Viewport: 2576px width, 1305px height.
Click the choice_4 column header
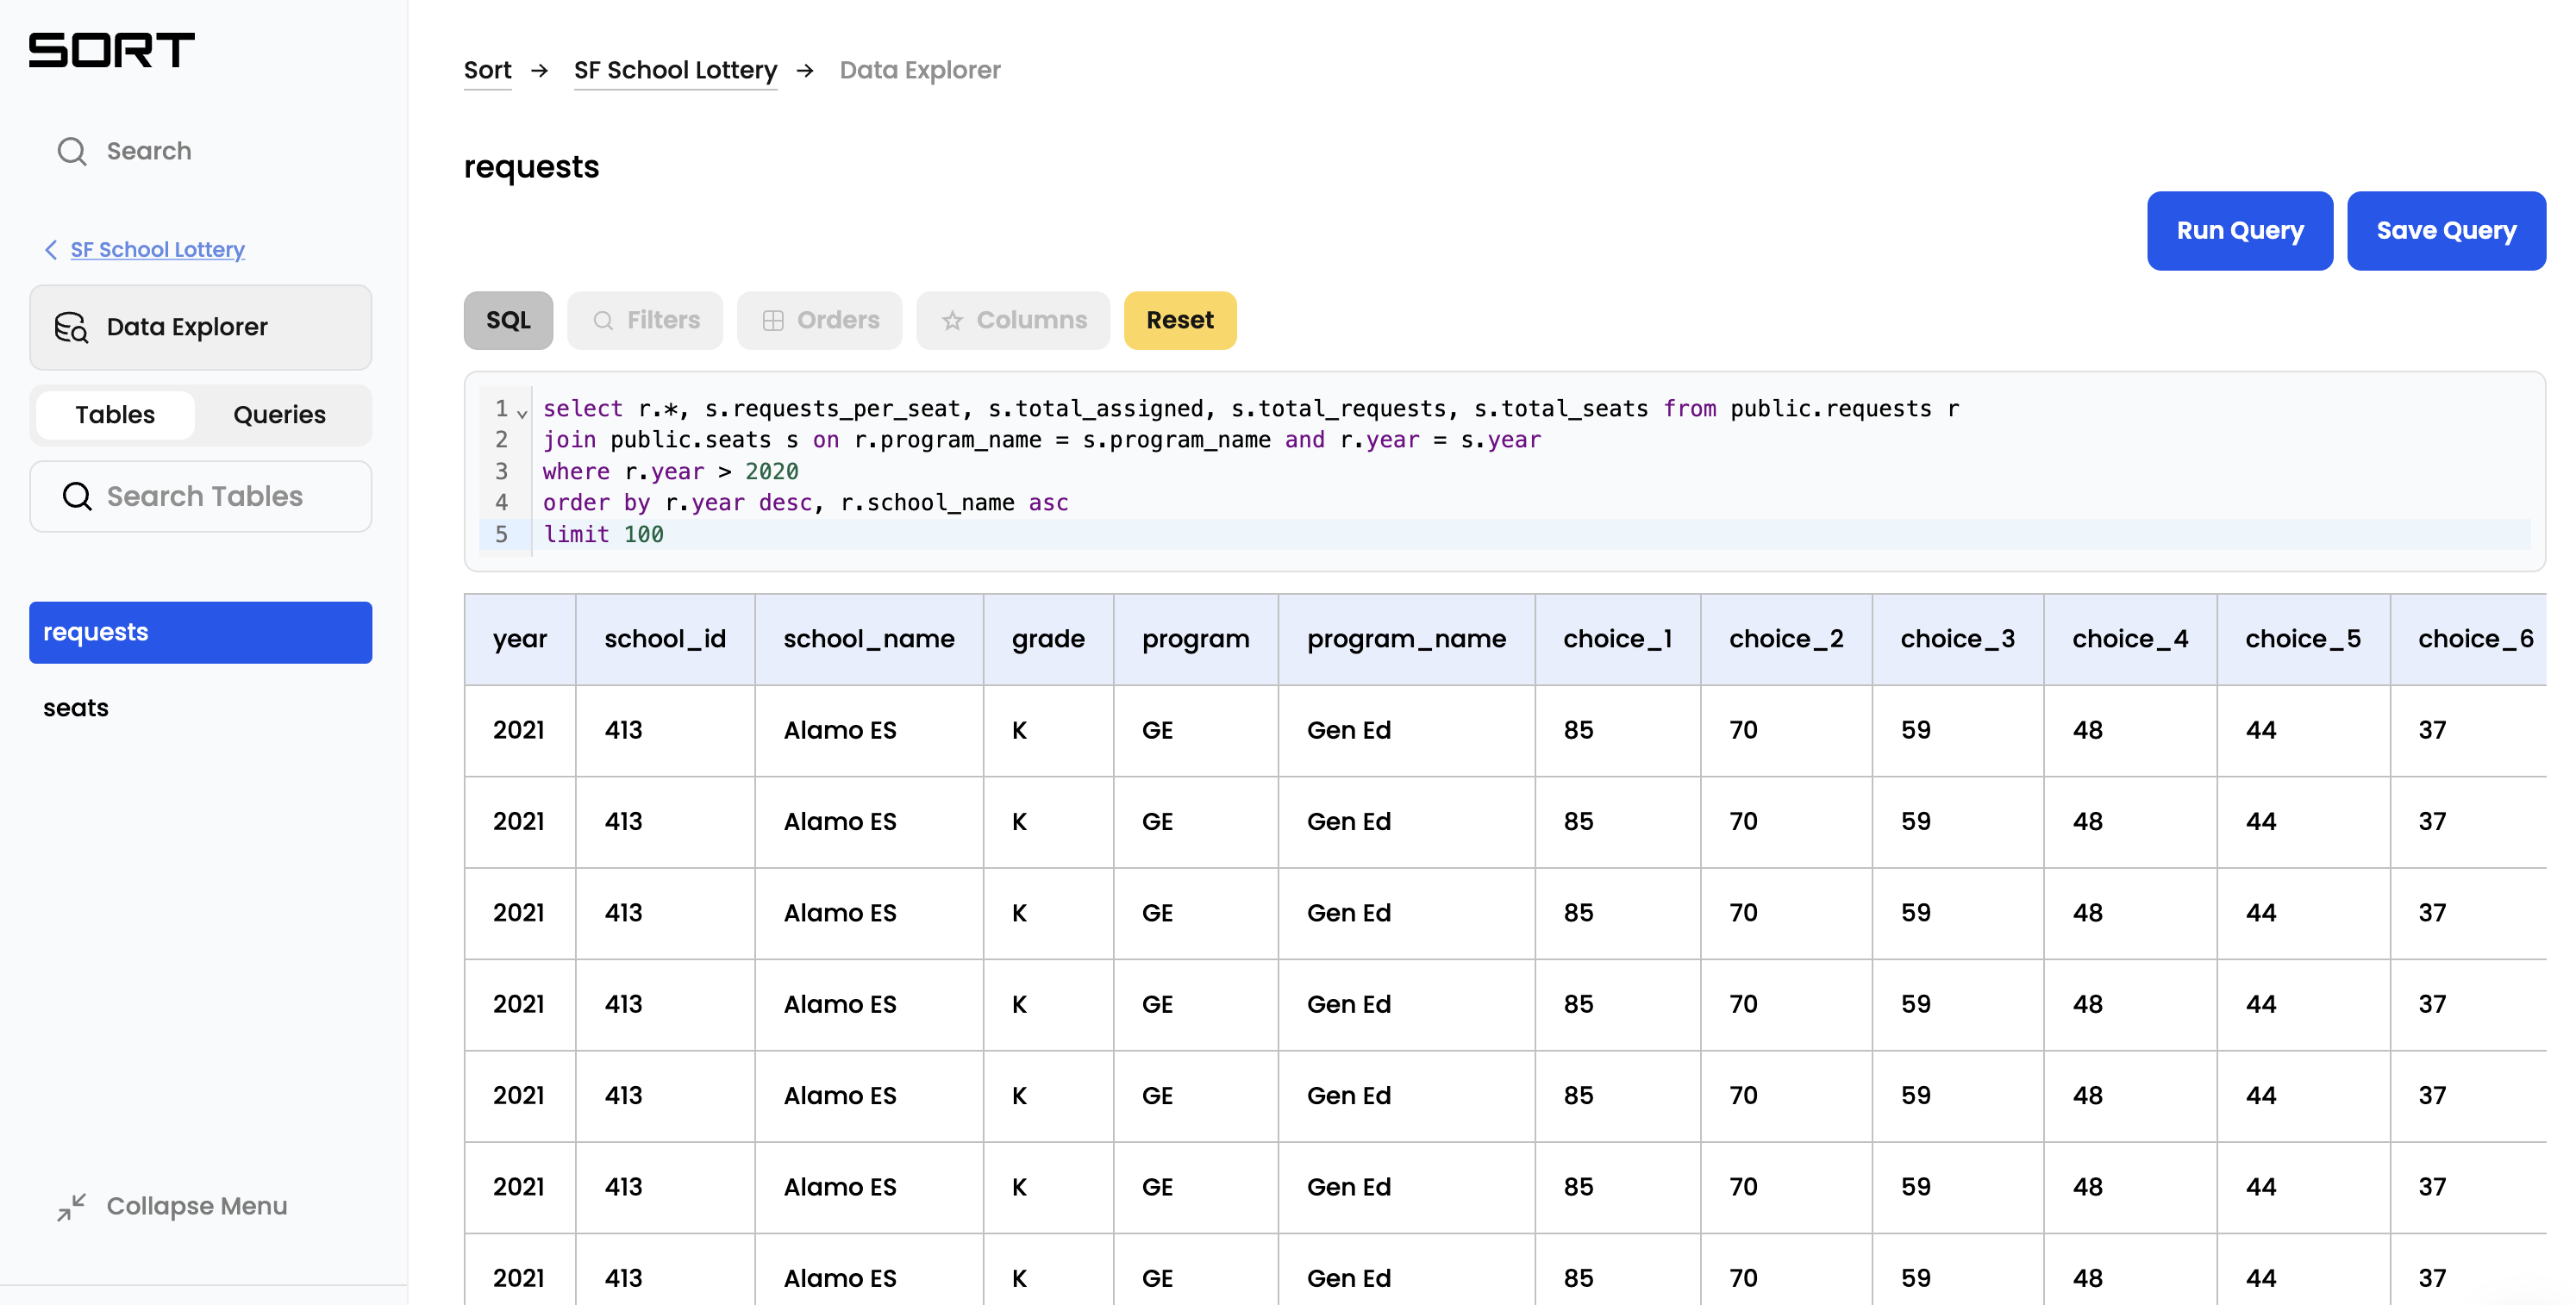click(x=2130, y=639)
